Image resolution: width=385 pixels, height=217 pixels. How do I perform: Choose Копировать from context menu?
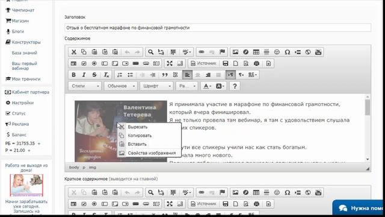pos(149,136)
